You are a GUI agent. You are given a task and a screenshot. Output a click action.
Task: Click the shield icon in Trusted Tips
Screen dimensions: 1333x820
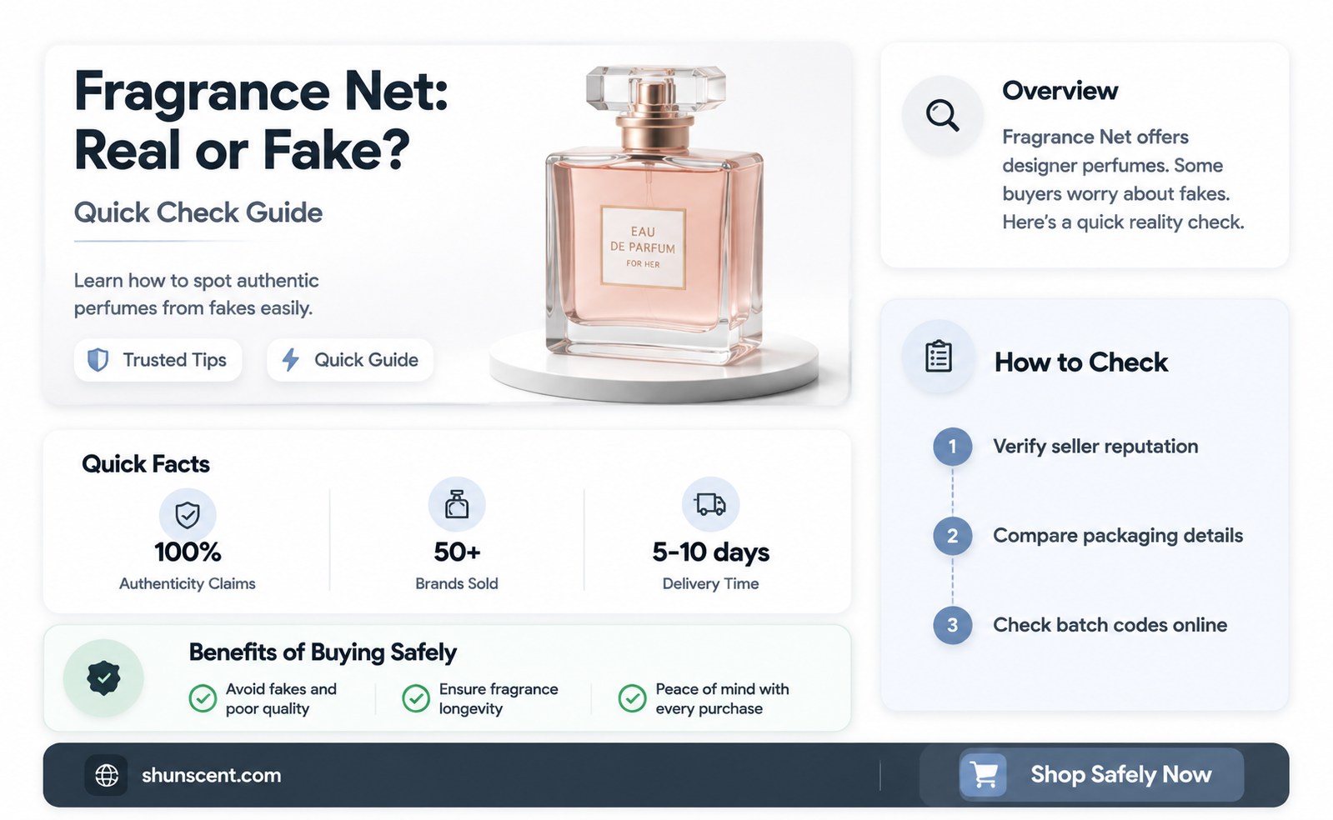click(98, 360)
